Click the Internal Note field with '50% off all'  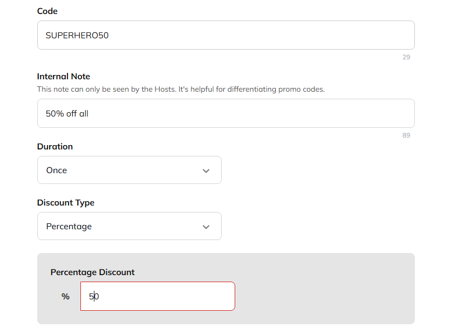pyautogui.click(x=226, y=113)
